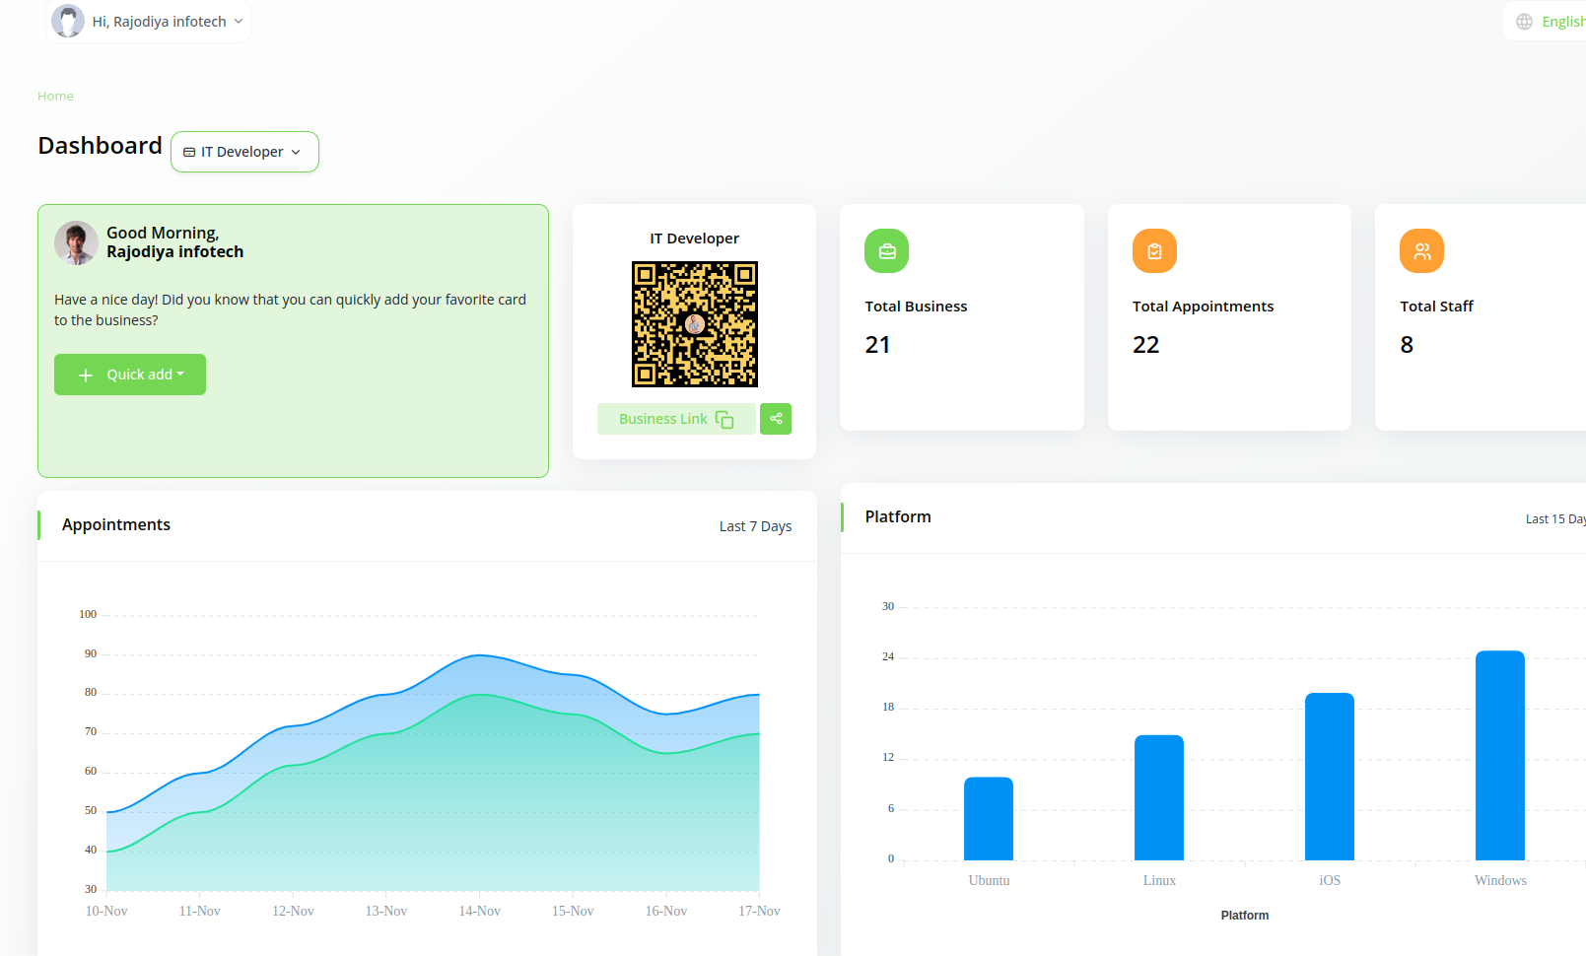Viewport: 1586px width, 956px height.
Task: Click the share icon beside Business Link
Action: pos(776,419)
